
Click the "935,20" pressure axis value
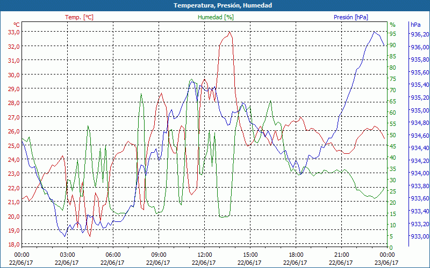click(x=420, y=98)
